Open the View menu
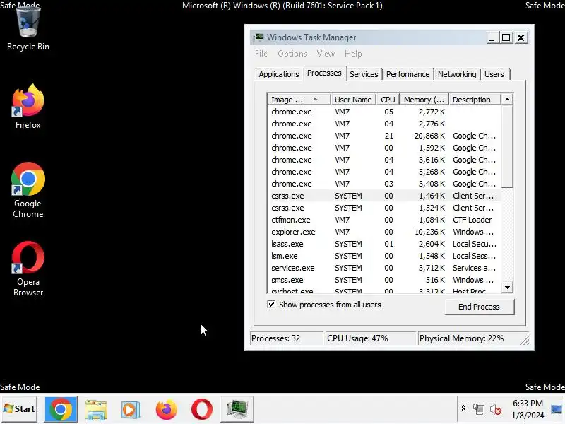The image size is (565, 424). coord(326,54)
